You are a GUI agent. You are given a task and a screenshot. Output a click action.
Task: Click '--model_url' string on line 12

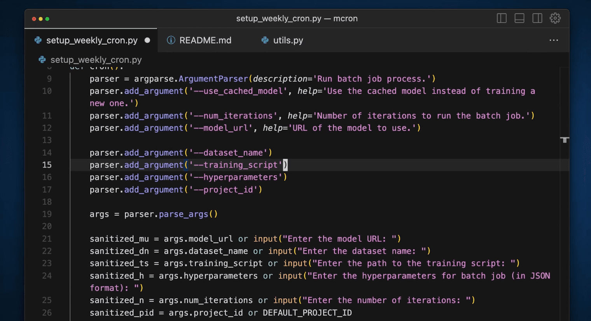click(221, 128)
